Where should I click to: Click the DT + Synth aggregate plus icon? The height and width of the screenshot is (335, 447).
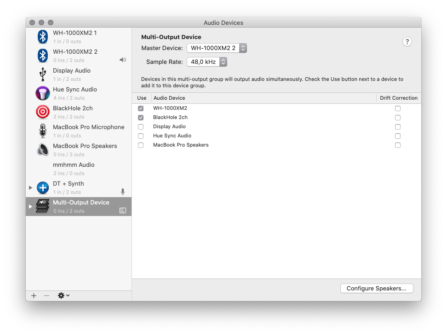click(x=43, y=187)
